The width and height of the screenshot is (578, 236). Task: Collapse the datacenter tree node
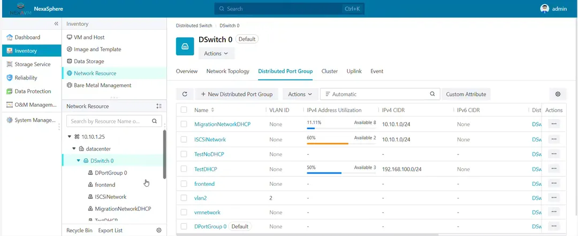tap(74, 149)
